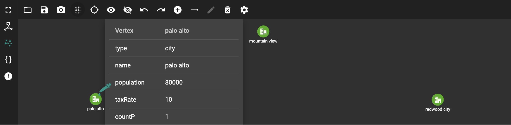Click the crosshair center-view icon
The height and width of the screenshot is (125, 511).
click(94, 10)
